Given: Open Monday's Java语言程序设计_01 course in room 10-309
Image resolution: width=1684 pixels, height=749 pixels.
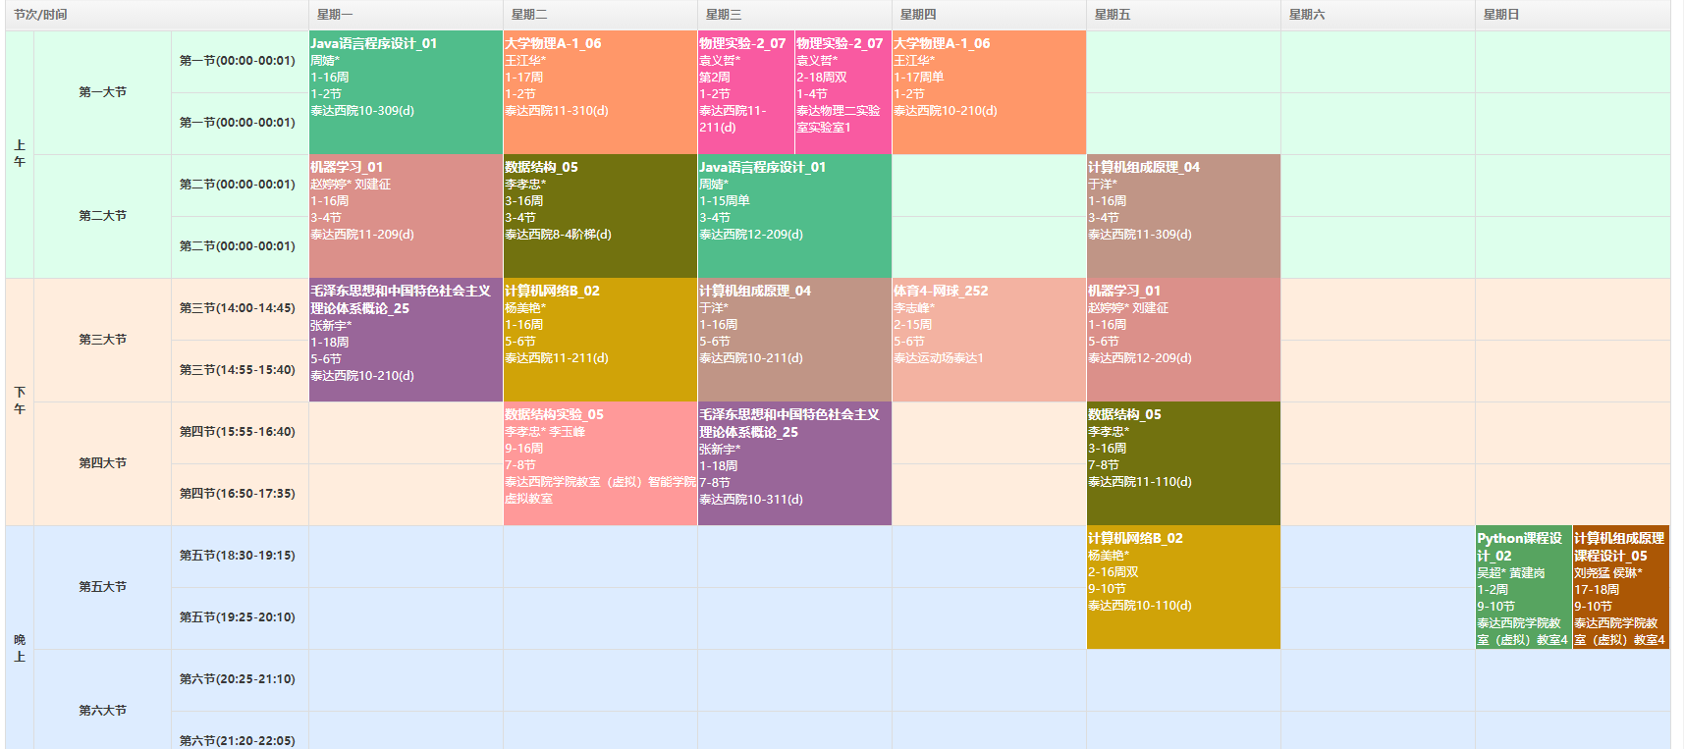Looking at the screenshot, I should tap(406, 92).
